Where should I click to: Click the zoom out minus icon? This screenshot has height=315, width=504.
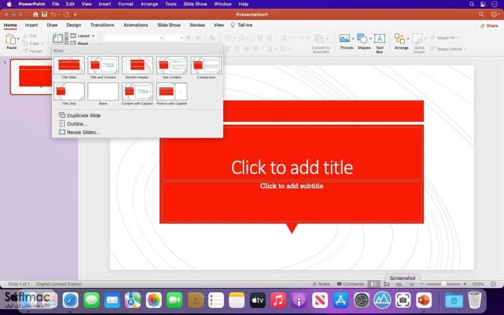coord(422,284)
